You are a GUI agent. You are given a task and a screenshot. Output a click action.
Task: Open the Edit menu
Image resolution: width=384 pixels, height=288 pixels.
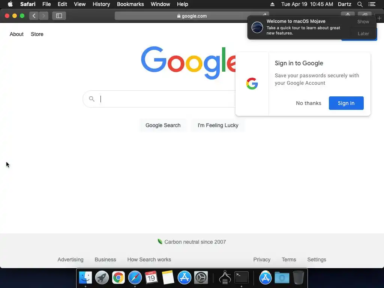pos(62,4)
